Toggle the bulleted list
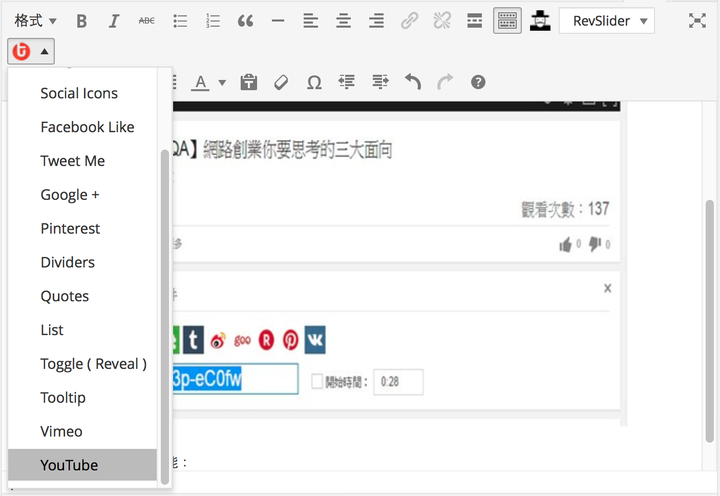The image size is (720, 496). [180, 20]
